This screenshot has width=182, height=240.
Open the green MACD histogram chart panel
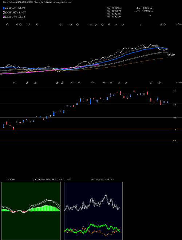(x=31, y=211)
